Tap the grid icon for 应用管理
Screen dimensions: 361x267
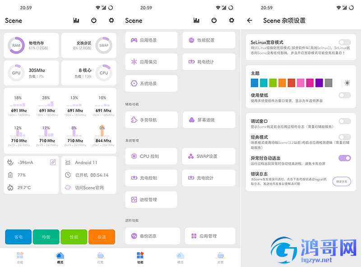point(194,236)
